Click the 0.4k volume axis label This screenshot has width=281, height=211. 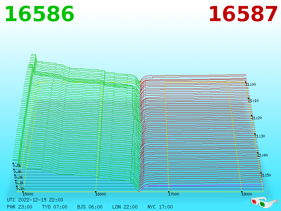[x=18, y=172]
